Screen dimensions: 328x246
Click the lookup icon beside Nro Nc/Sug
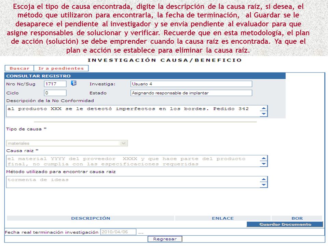pyautogui.click(x=74, y=83)
